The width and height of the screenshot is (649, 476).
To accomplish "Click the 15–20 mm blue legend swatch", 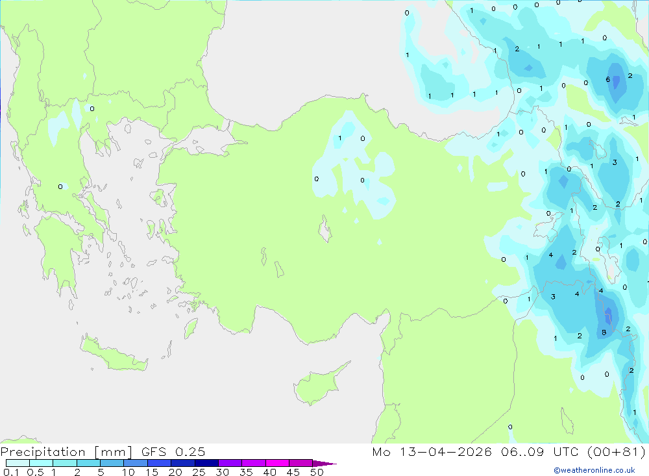I will point(160,463).
